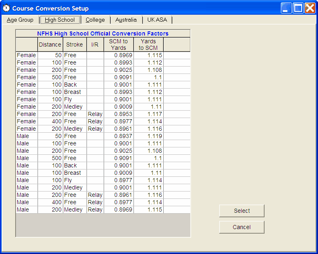Click the Cancel button
This screenshot has width=318, height=254.
pos(242,227)
